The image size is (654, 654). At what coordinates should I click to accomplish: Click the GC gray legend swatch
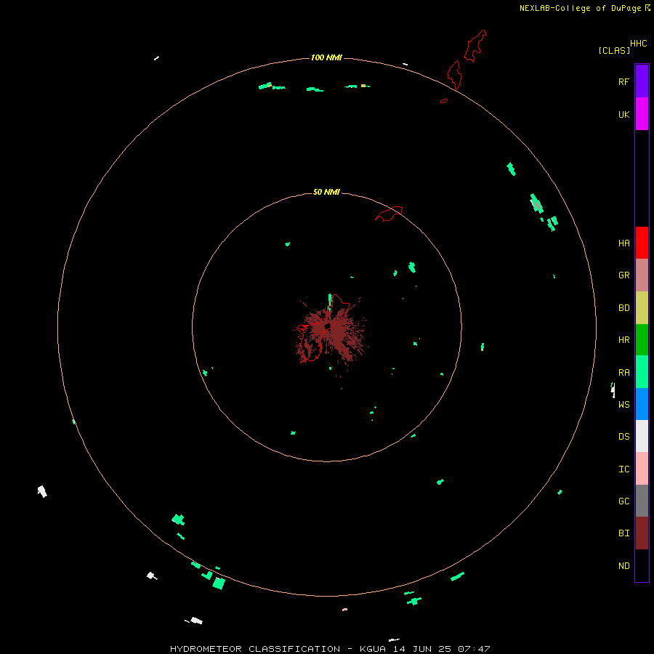click(x=642, y=501)
